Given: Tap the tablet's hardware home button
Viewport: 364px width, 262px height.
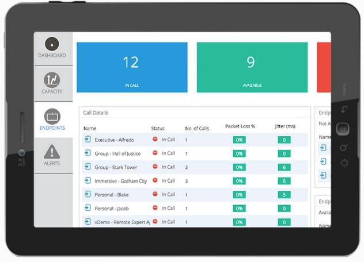Looking at the screenshot, I should click(344, 163).
